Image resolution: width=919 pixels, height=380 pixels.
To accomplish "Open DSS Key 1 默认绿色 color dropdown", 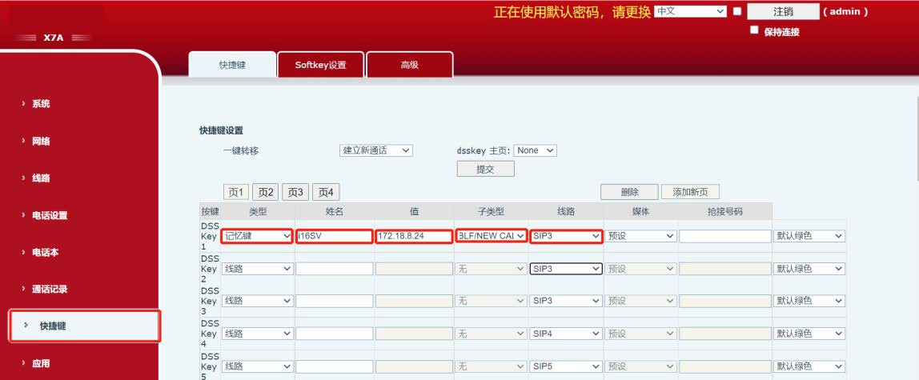I will [809, 237].
